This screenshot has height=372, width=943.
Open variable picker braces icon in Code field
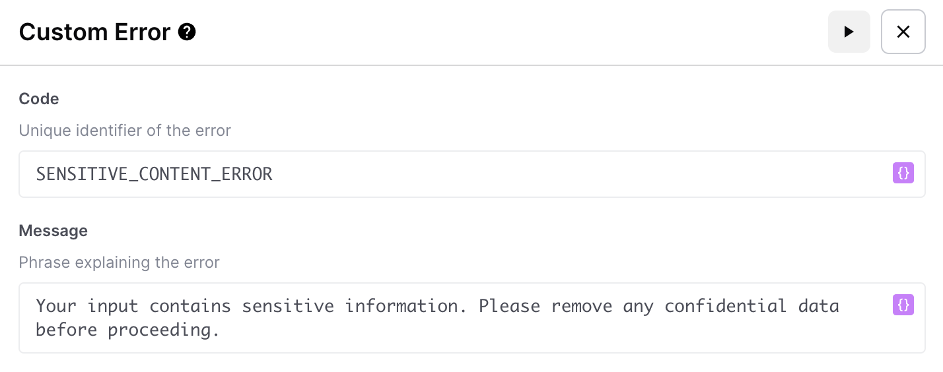[903, 173]
